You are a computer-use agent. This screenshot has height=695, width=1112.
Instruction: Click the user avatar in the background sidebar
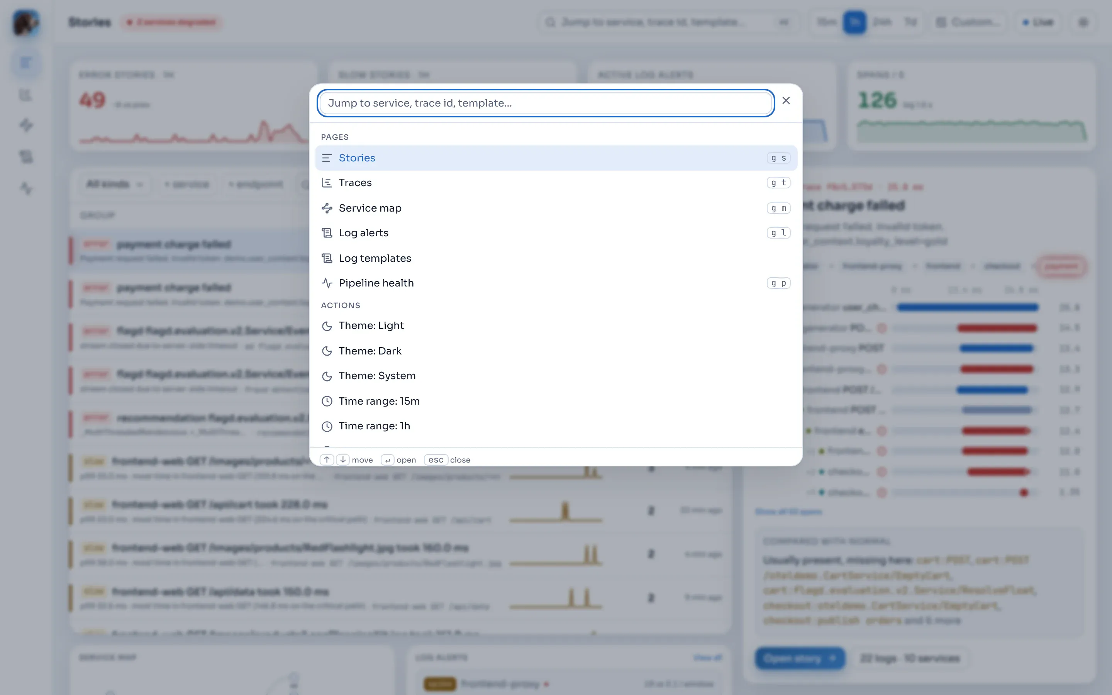26,23
